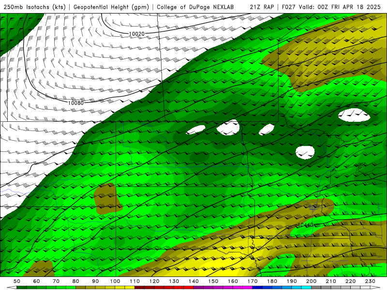Click the 230 label on the color bar
The height and width of the screenshot is (290, 387).
(370, 281)
